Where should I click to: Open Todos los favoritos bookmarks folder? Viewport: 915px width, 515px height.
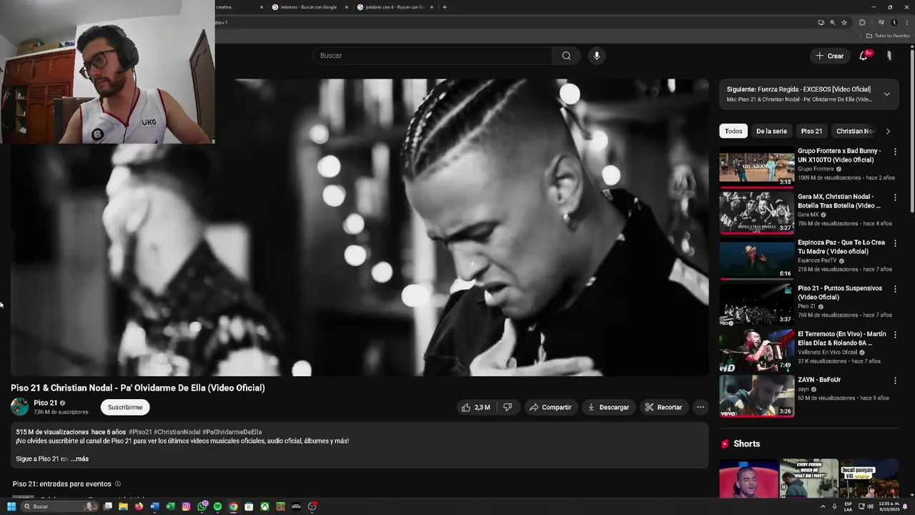(888, 36)
